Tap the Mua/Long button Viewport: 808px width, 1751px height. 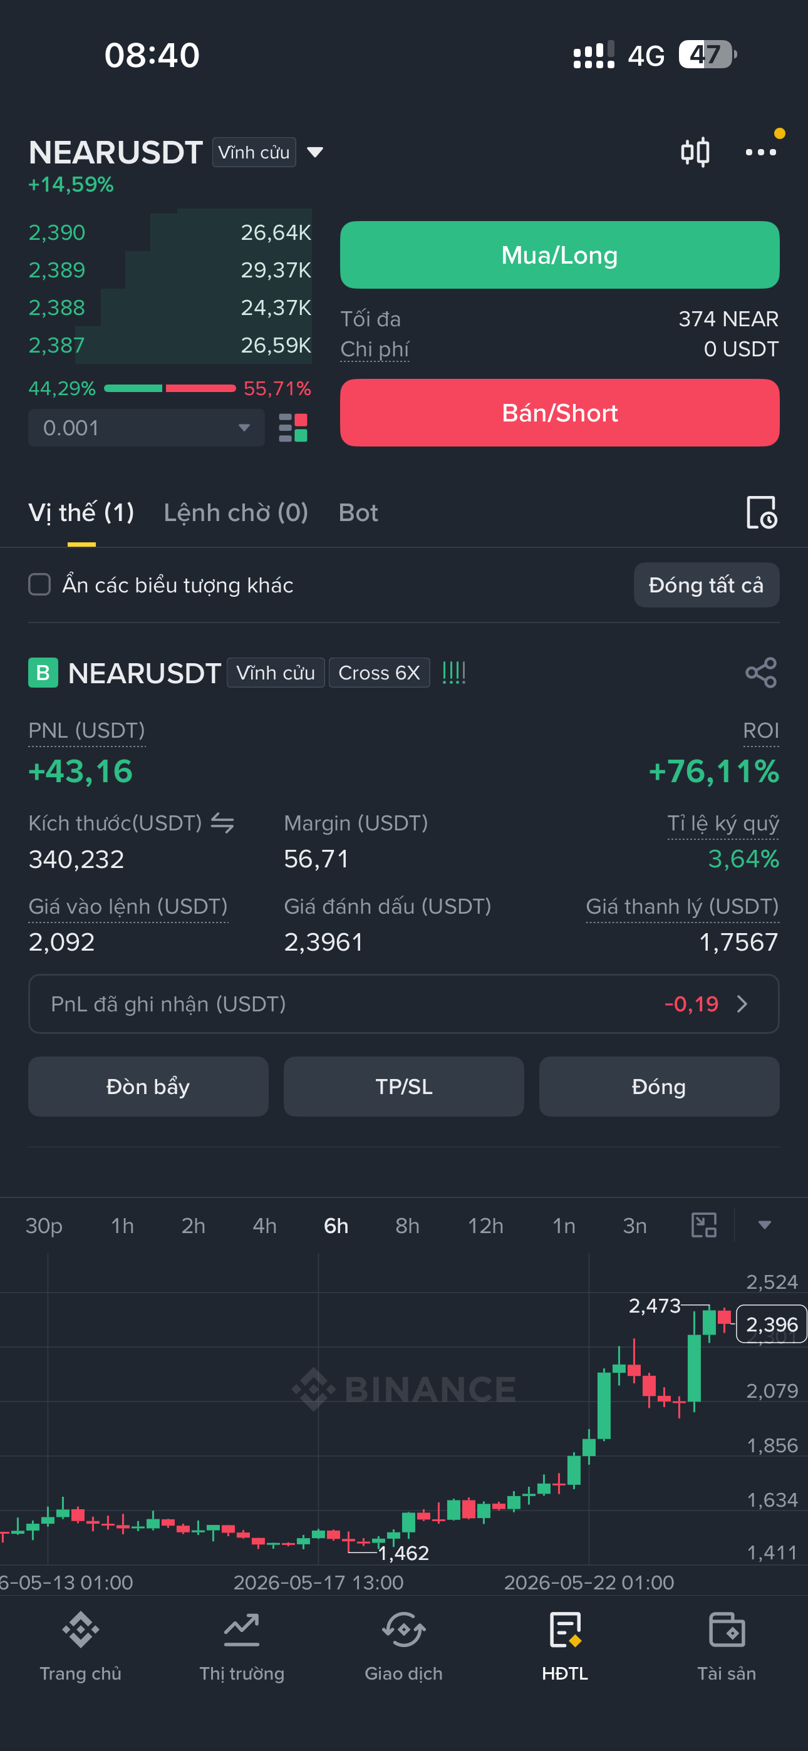click(x=559, y=255)
